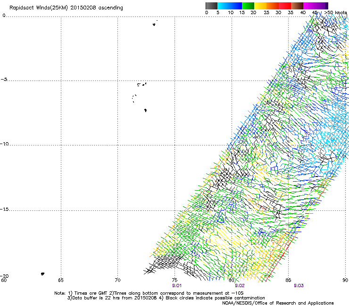Click the purple time label 9:03
The height and width of the screenshot is (306, 349).
tap(299, 286)
